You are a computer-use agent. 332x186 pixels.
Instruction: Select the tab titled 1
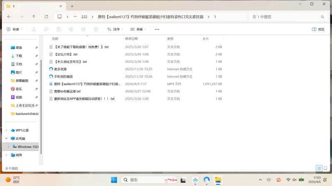pos(34,6)
